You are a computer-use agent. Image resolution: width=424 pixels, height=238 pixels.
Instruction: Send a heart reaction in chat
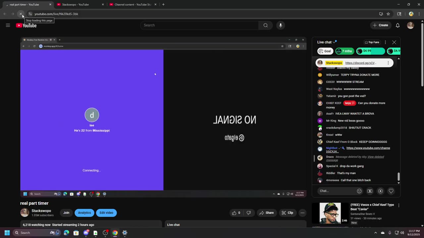coord(391,191)
